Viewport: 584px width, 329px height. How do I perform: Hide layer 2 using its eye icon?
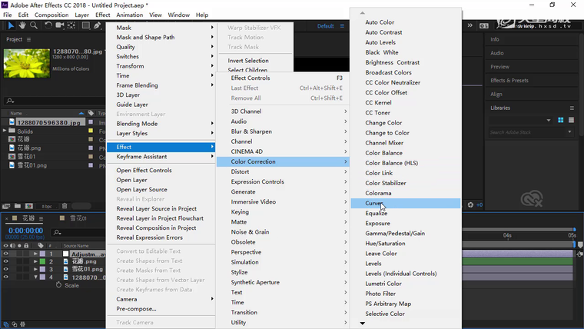pyautogui.click(x=6, y=261)
